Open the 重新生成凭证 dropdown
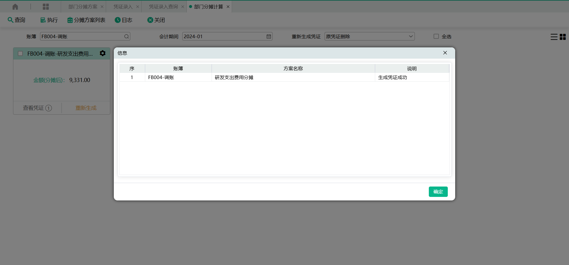Image resolution: width=569 pixels, height=265 pixels. 370,36
